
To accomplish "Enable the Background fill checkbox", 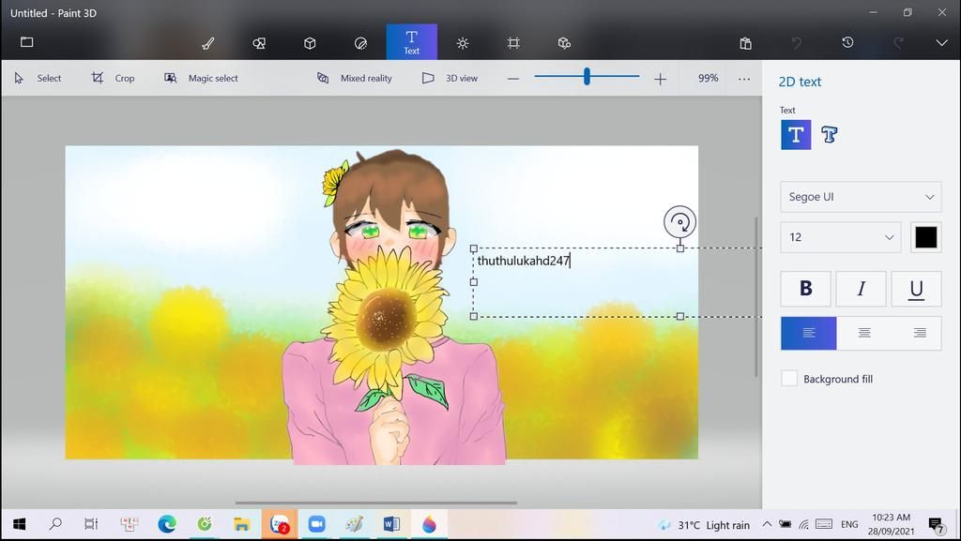I will 788,378.
